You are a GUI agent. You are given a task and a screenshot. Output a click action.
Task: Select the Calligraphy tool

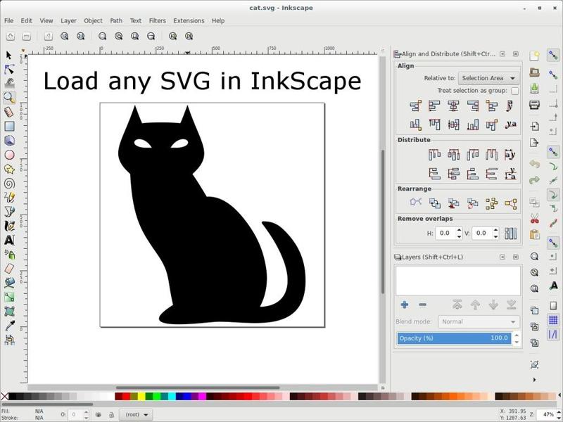pos(9,226)
